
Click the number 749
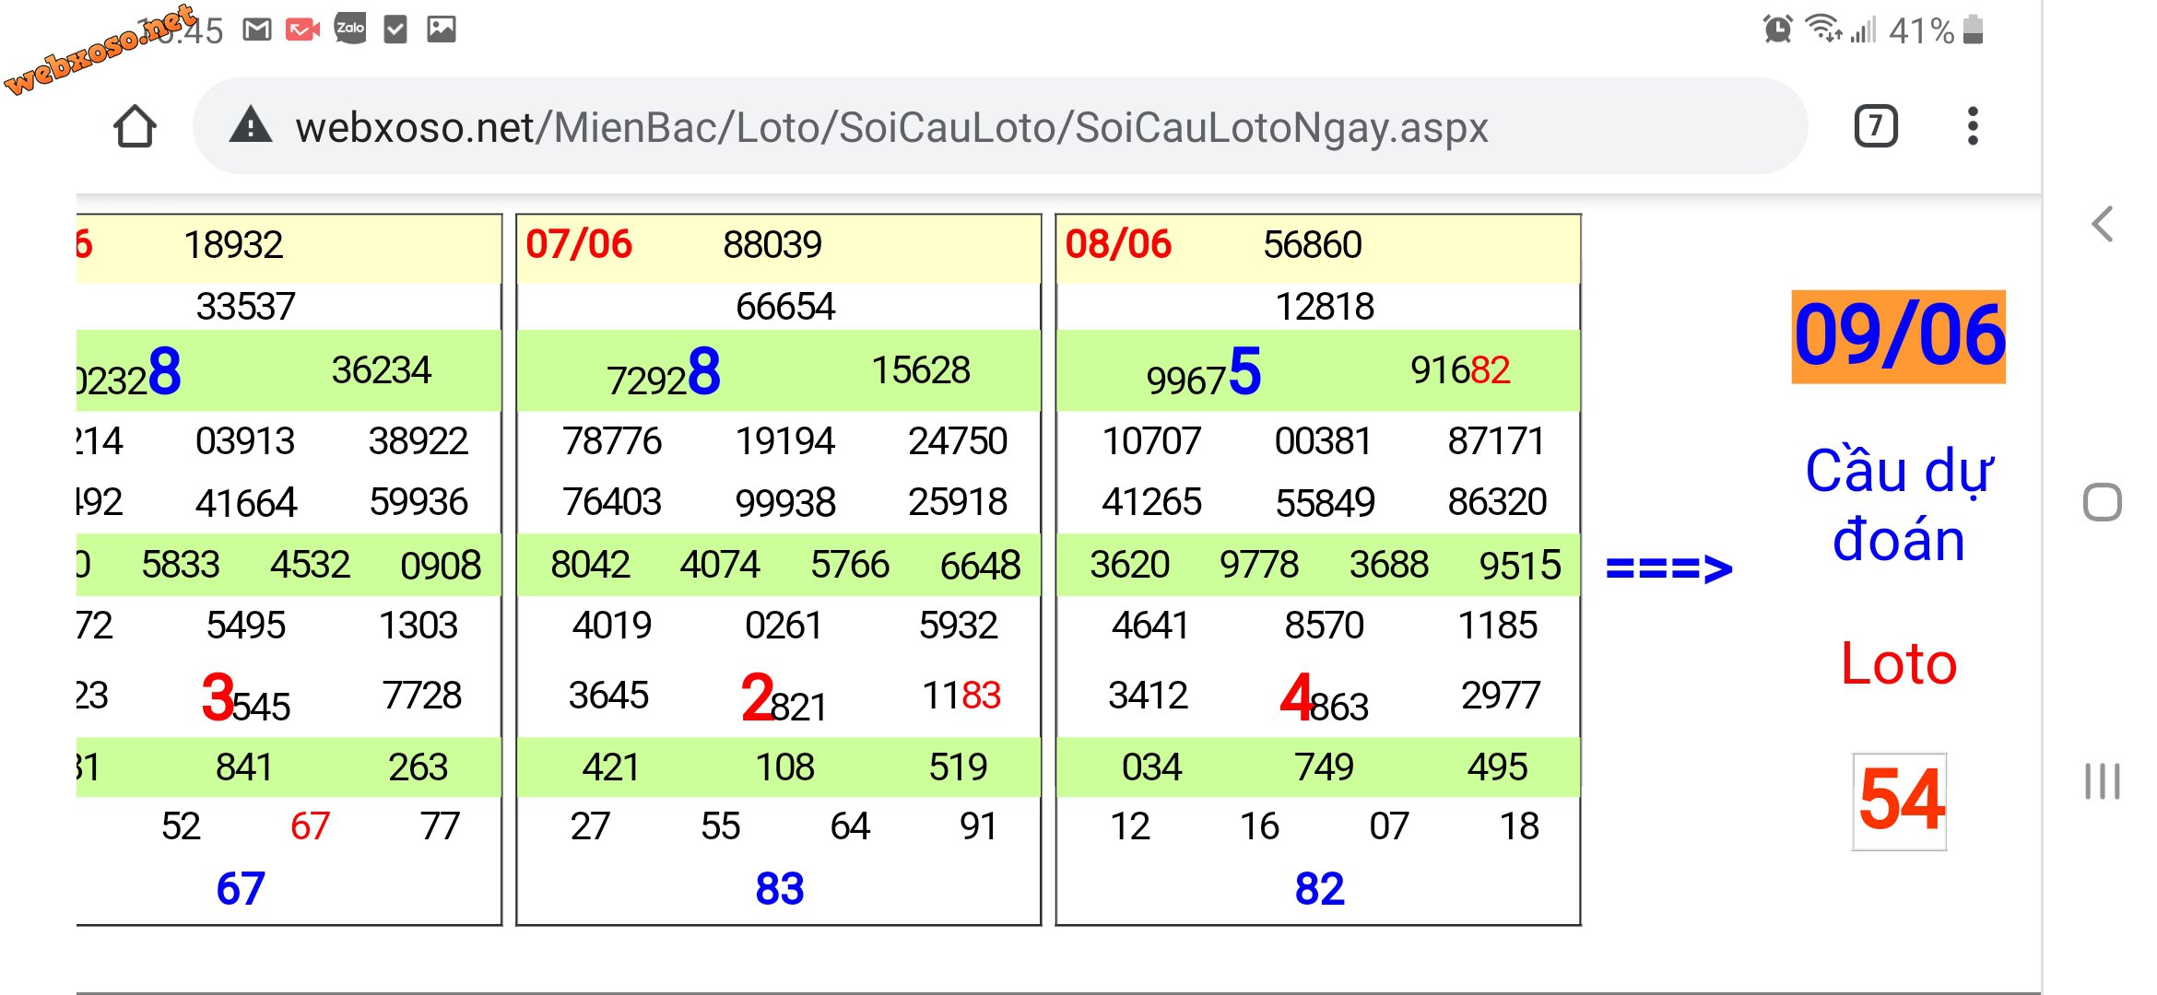[x=1324, y=767]
